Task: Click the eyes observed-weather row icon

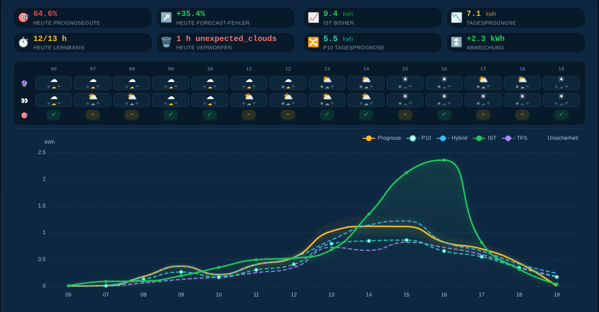Action: pos(24,100)
